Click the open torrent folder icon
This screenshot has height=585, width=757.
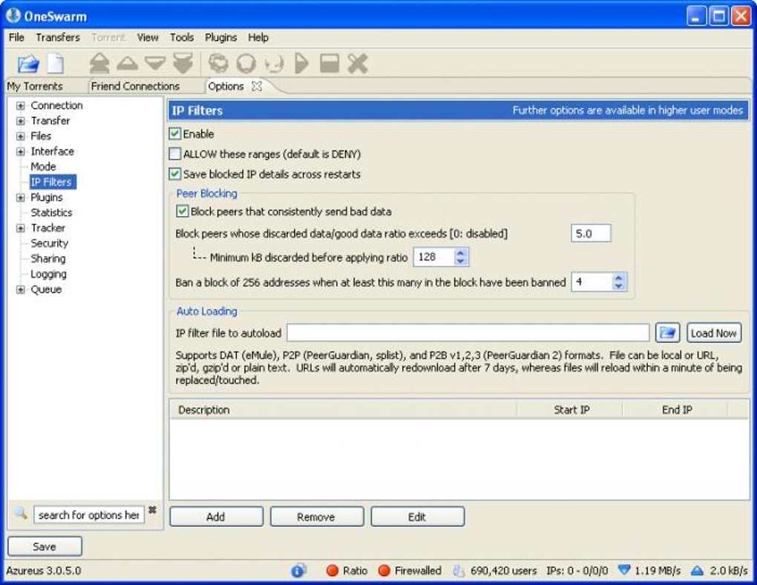[x=28, y=64]
